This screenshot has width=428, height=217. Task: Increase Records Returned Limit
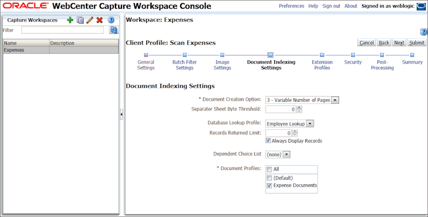click(x=295, y=131)
